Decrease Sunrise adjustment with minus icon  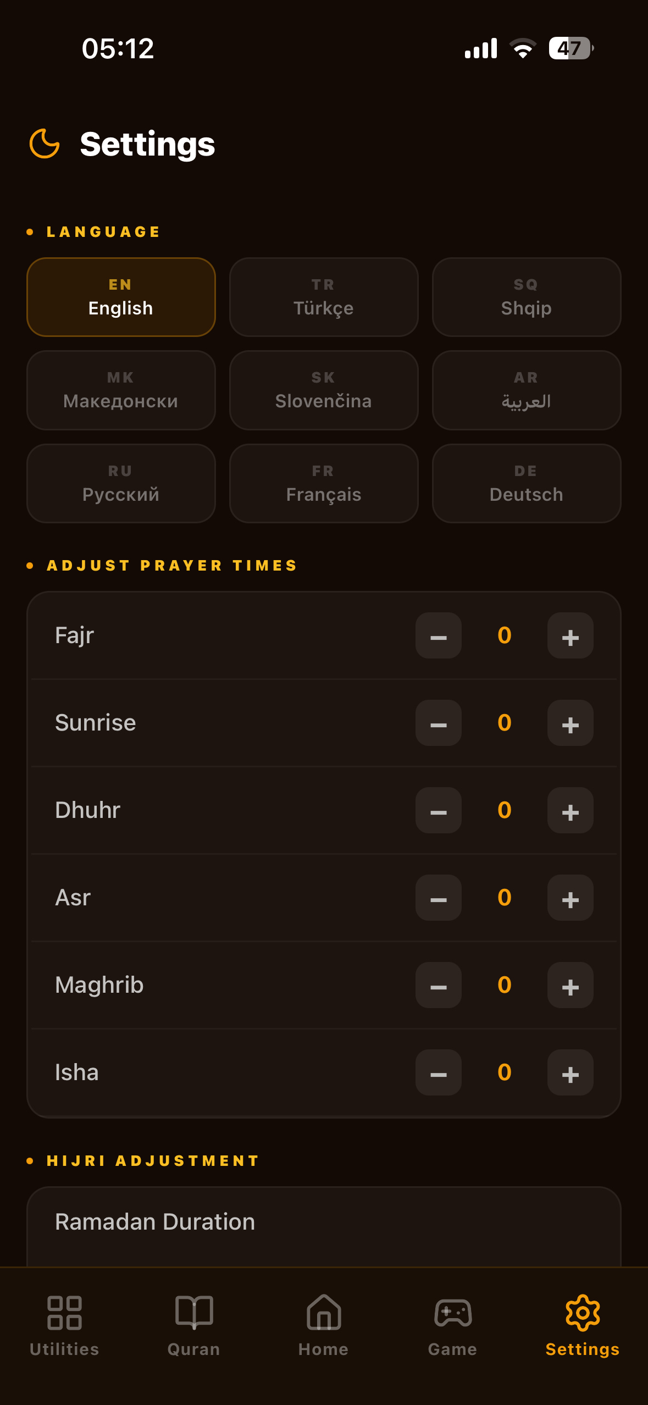pyautogui.click(x=438, y=723)
